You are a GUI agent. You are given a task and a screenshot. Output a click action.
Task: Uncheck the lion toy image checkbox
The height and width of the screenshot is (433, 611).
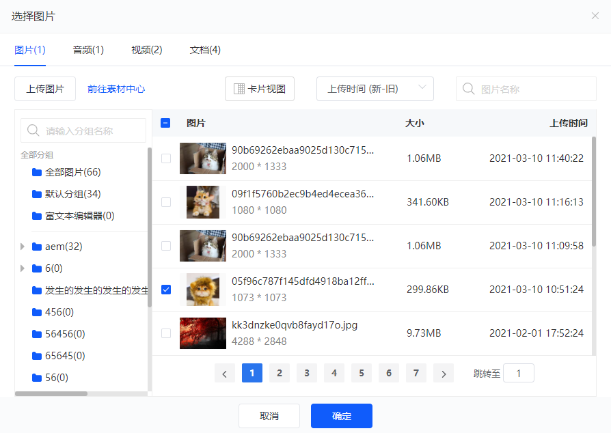point(165,290)
